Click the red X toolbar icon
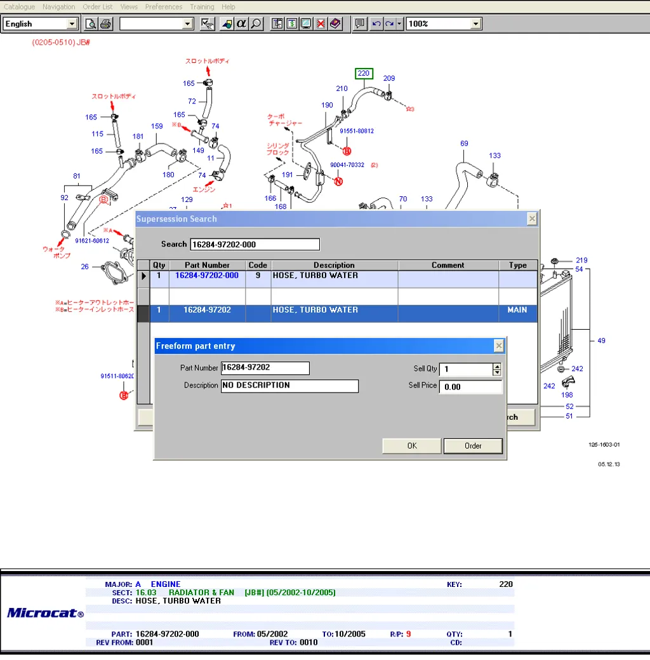This screenshot has width=650, height=660. click(321, 24)
